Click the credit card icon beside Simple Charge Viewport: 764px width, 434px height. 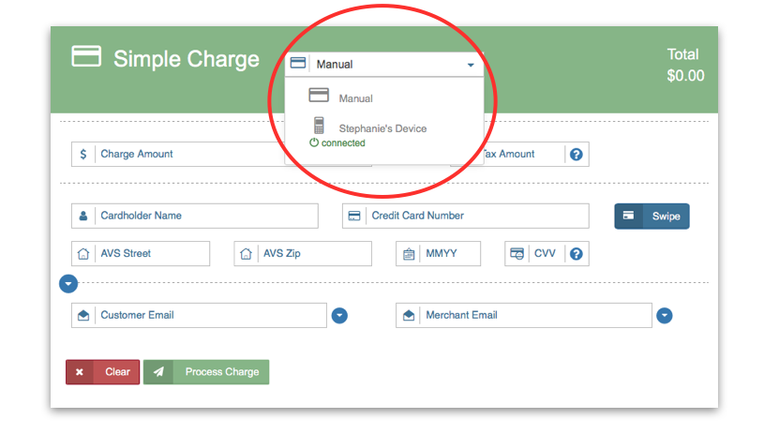pos(86,57)
